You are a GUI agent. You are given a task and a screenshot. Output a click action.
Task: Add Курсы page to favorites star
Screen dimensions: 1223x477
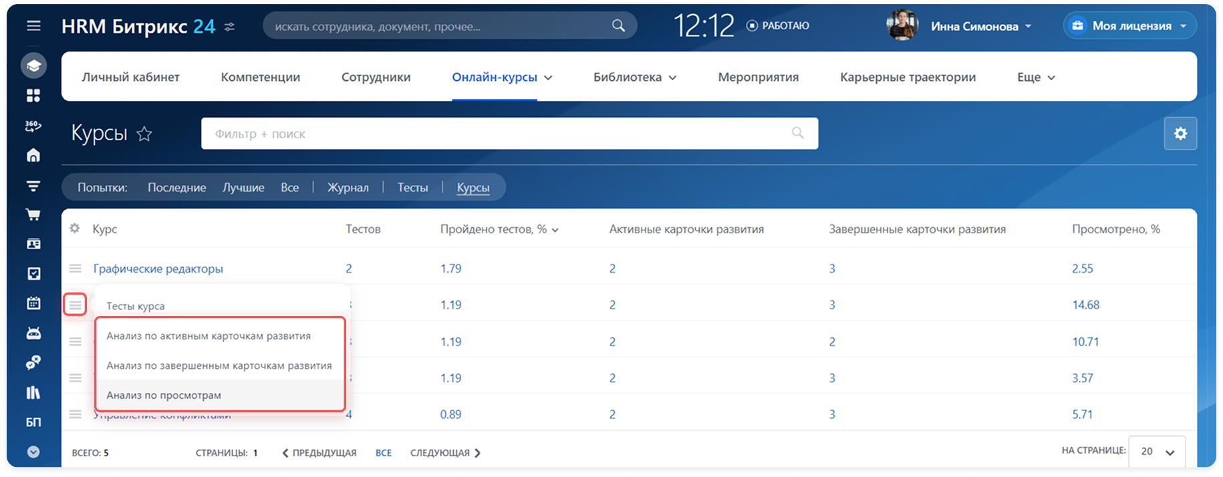144,134
